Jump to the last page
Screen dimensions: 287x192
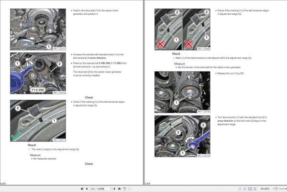coord(119,189)
